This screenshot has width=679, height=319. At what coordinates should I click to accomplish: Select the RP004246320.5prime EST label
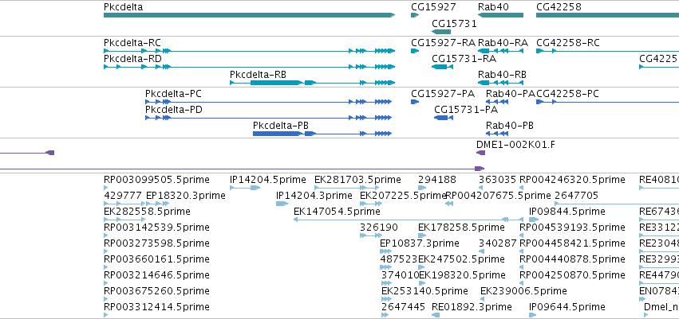[572, 180]
